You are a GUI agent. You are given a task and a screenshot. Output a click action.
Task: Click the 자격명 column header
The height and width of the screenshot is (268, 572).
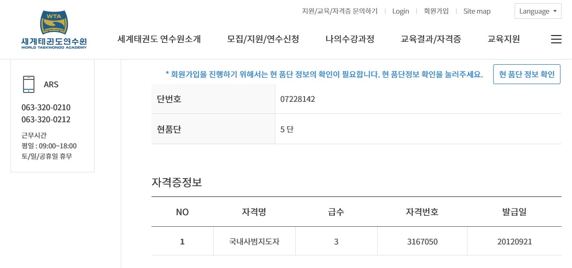(254, 212)
